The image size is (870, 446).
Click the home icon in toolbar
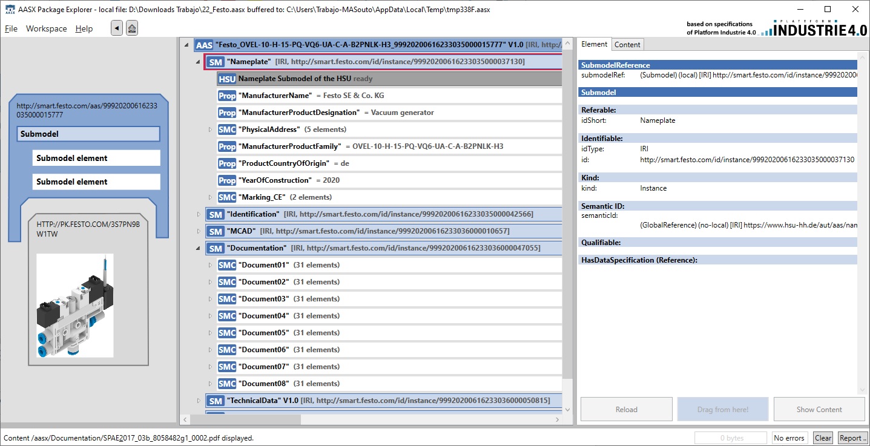click(x=132, y=28)
